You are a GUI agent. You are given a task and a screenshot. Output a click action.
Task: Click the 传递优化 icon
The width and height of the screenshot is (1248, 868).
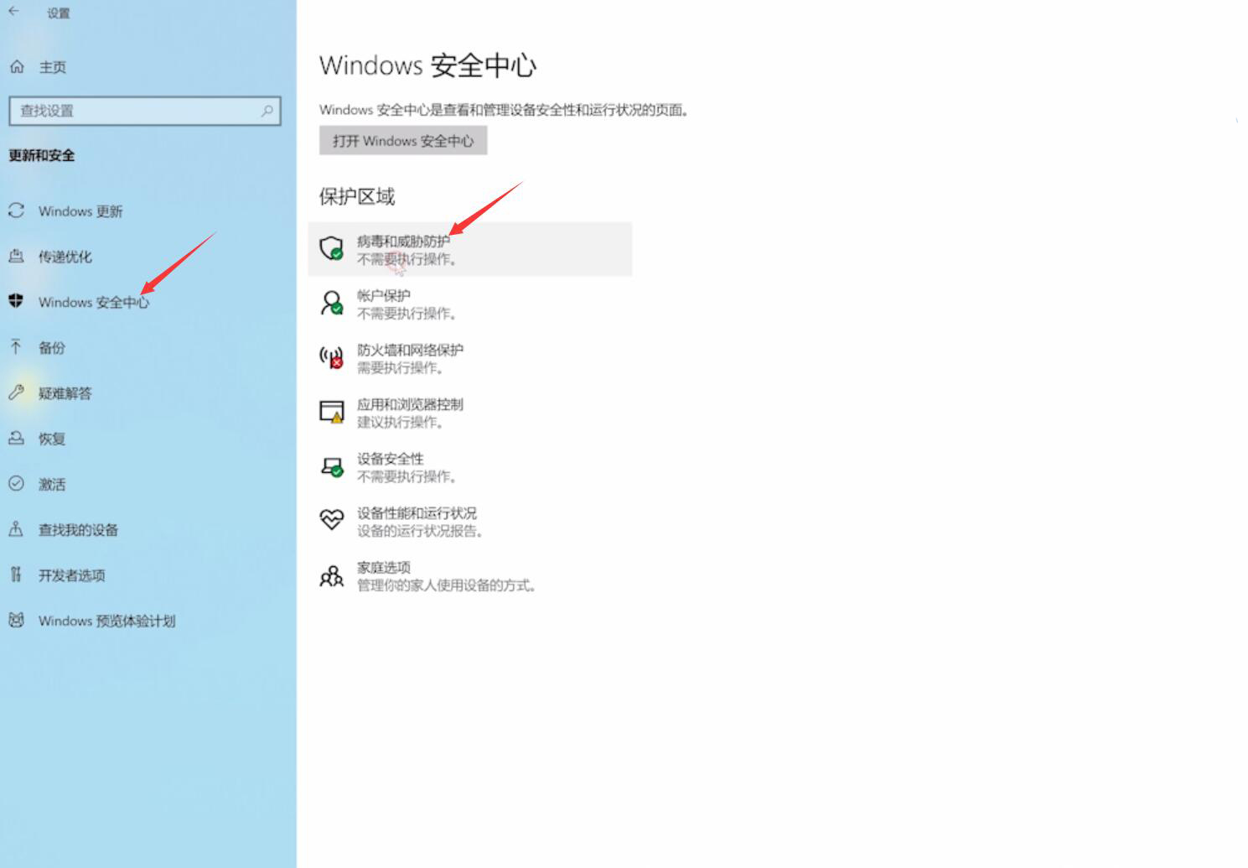coord(16,256)
